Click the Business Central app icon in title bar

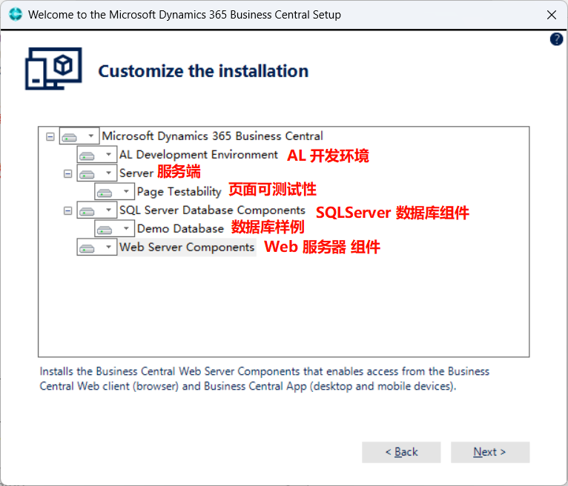coord(16,15)
